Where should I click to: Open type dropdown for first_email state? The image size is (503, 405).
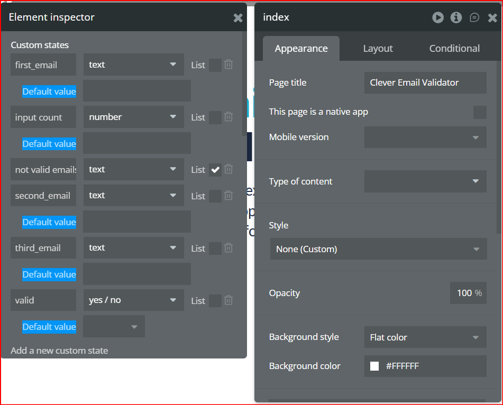pos(134,65)
